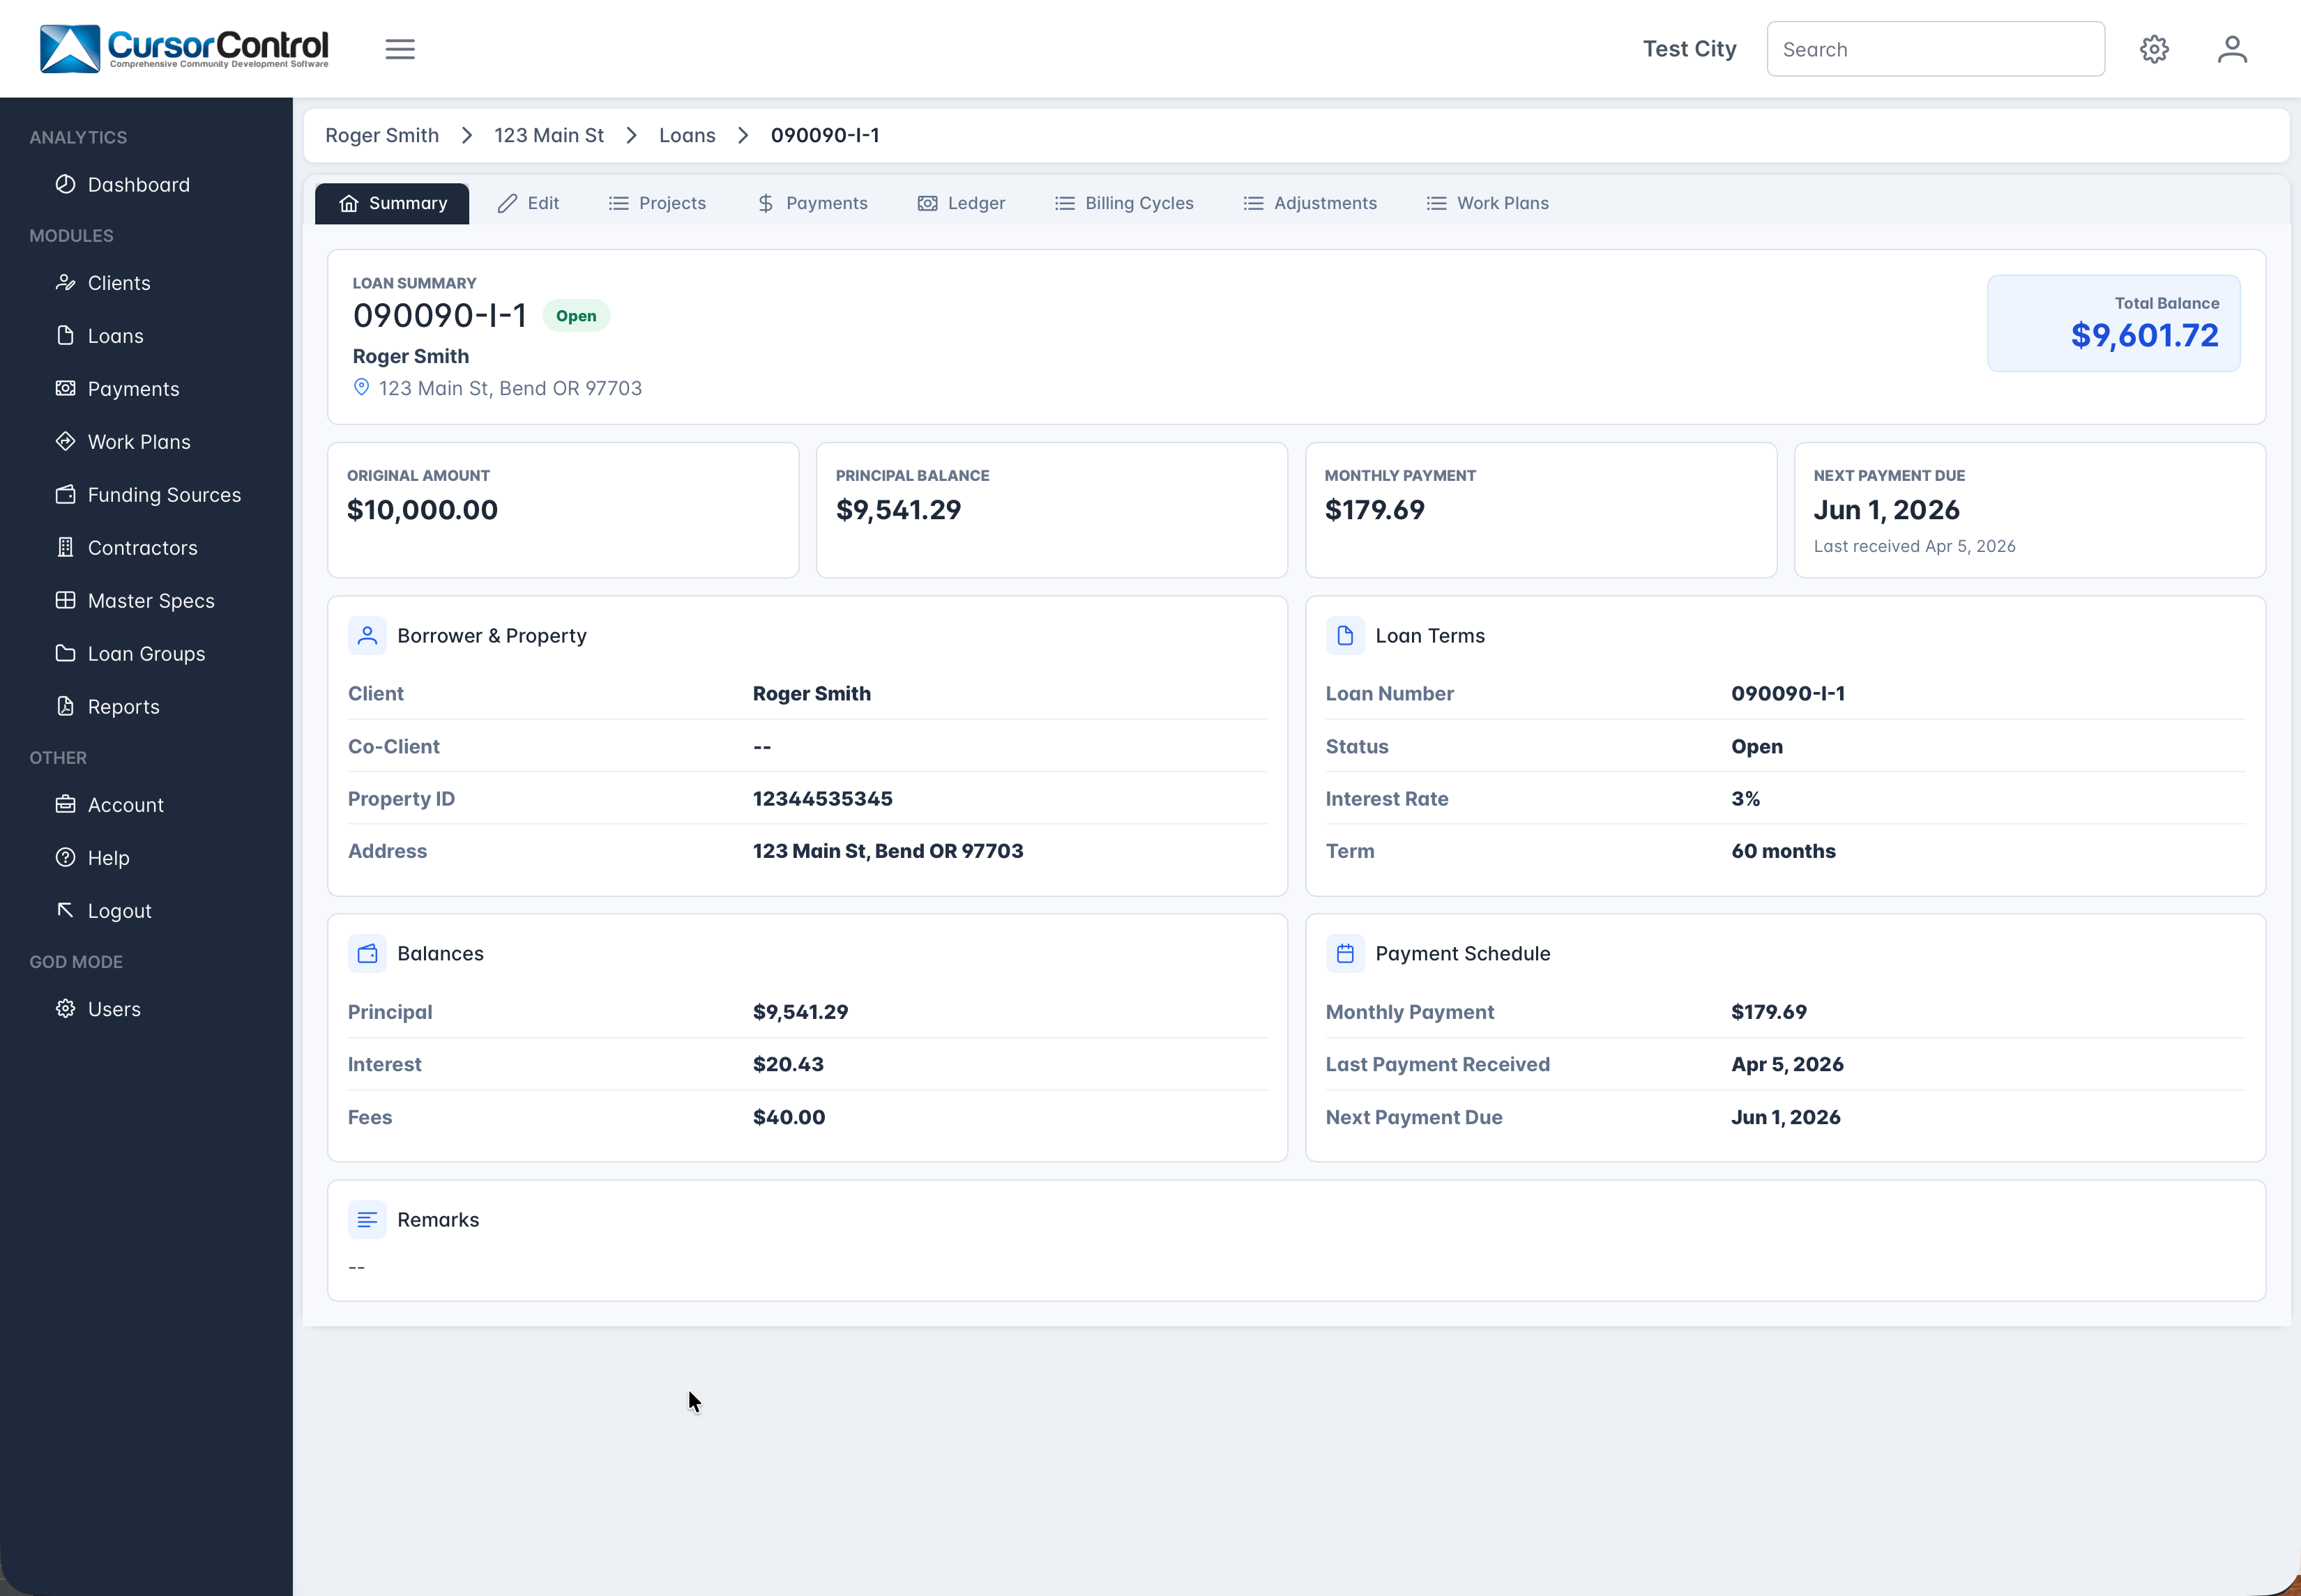Click the map pin icon beside address
2301x1596 pixels.
tap(361, 387)
